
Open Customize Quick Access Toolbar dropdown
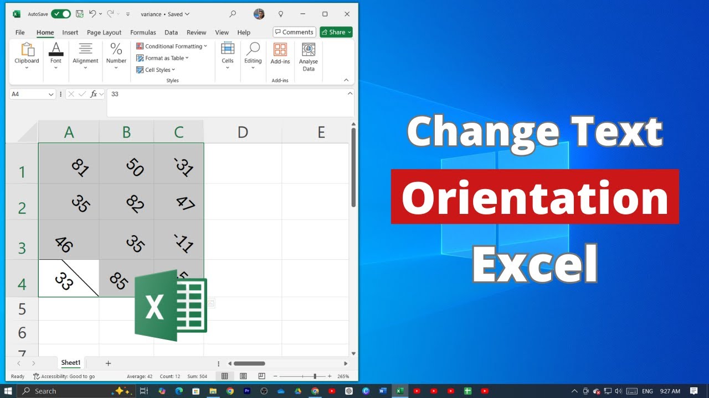tap(128, 14)
